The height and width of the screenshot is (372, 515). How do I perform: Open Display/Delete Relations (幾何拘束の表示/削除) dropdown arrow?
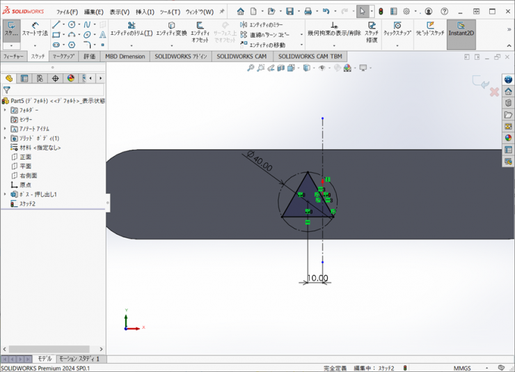(x=334, y=45)
